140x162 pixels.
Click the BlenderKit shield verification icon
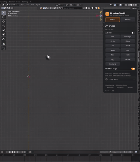[x=96, y=8]
